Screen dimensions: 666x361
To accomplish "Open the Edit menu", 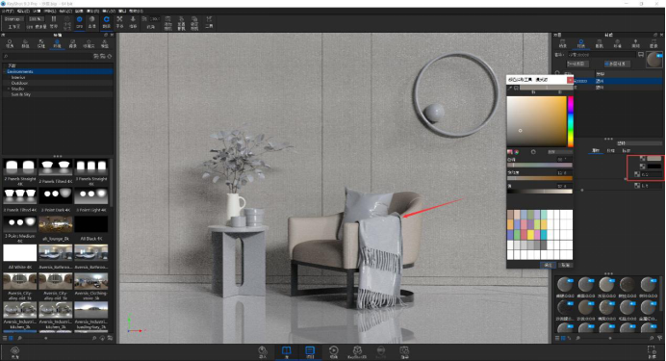I will [23, 11].
